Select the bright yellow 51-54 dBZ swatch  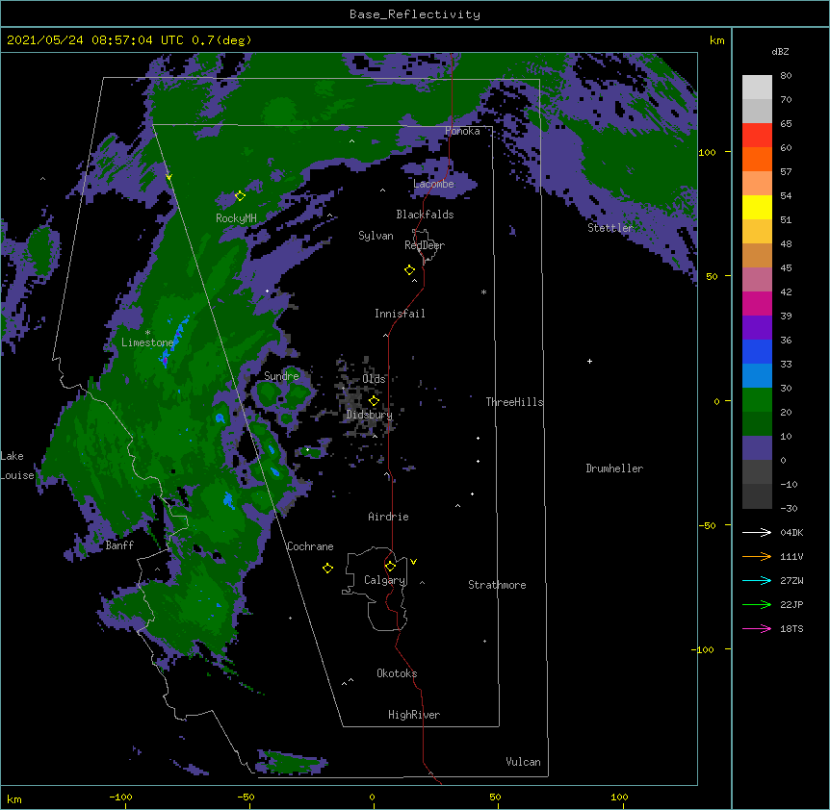coord(757,207)
